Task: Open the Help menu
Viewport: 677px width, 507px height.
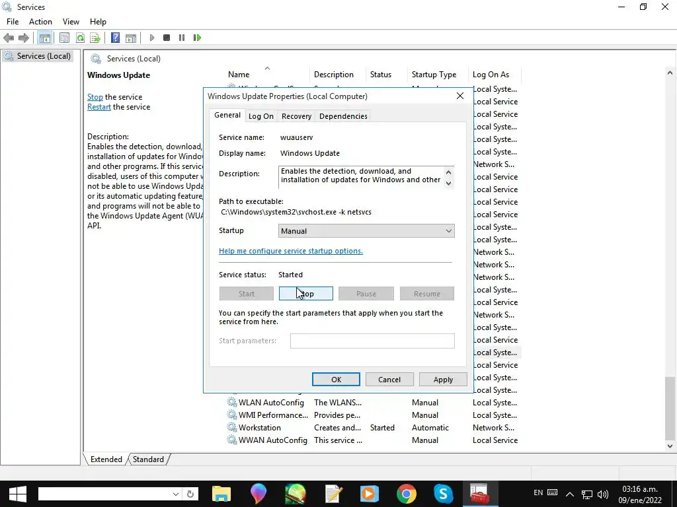Action: pyautogui.click(x=98, y=22)
